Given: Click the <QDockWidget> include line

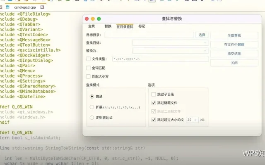Looking at the screenshot, I should tap(25, 55).
